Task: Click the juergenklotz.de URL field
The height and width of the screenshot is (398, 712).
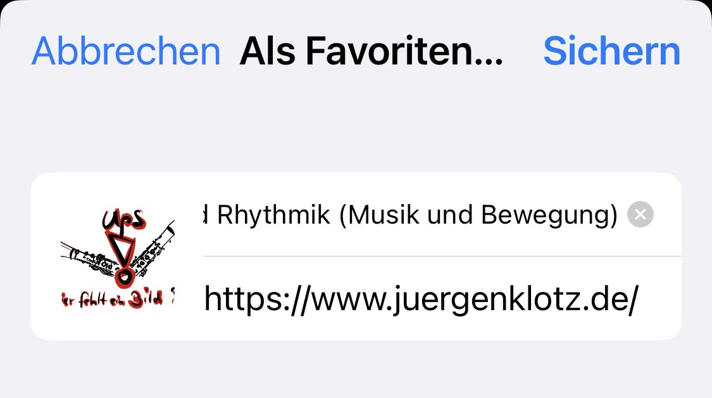Action: (442, 299)
